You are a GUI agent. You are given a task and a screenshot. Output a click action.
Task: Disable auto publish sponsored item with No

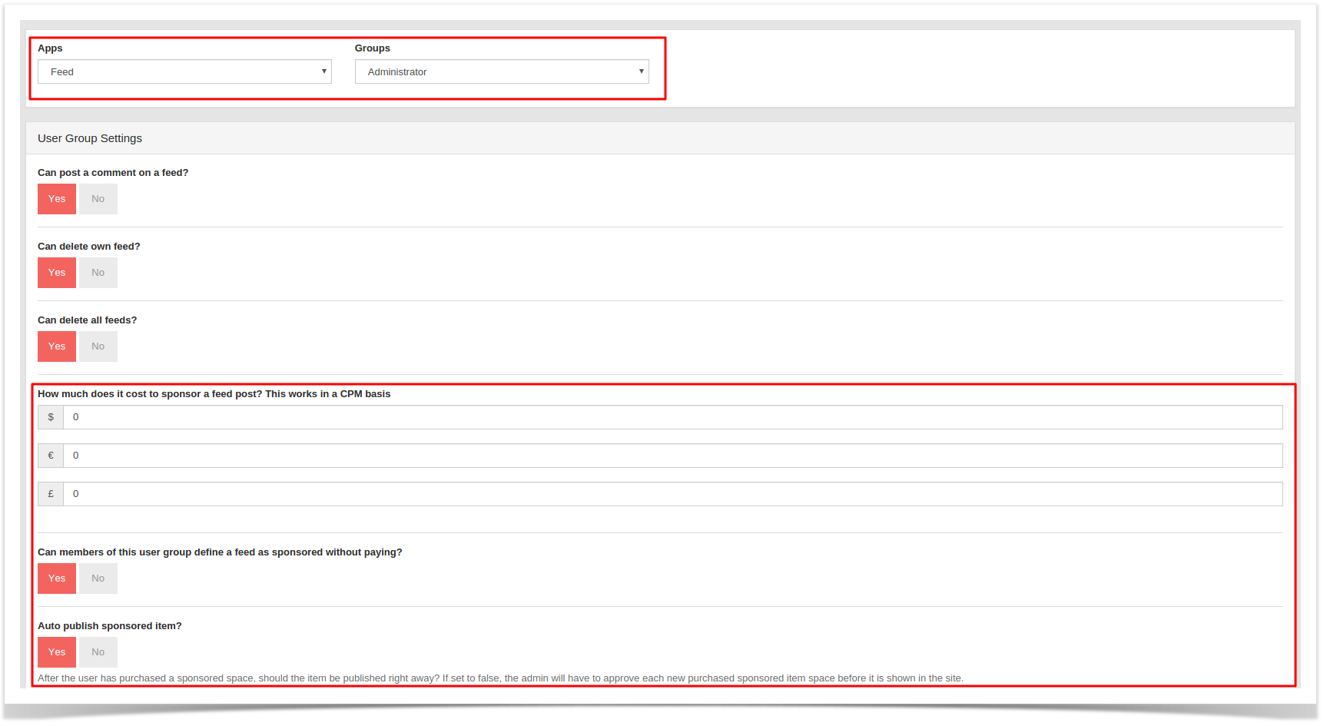[98, 652]
